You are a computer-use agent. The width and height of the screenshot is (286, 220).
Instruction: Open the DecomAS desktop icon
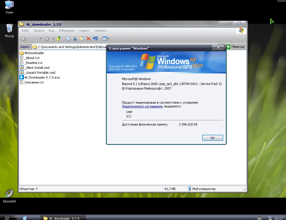[9, 194]
